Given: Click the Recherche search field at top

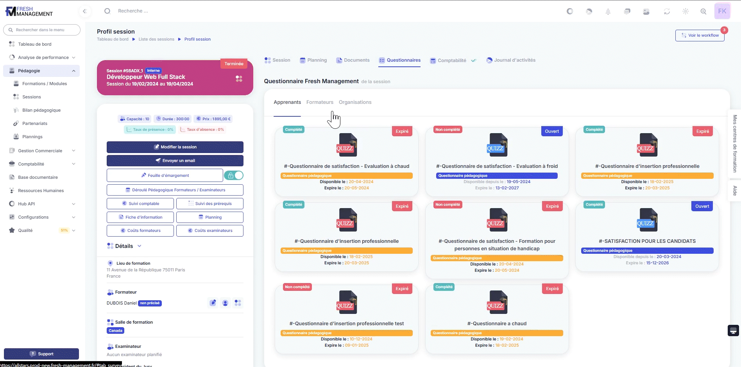Looking at the screenshot, I should coord(133,11).
